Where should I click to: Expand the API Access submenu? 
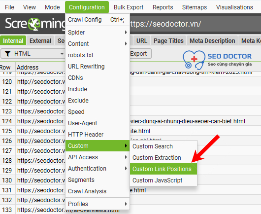pyautogui.click(x=98, y=157)
